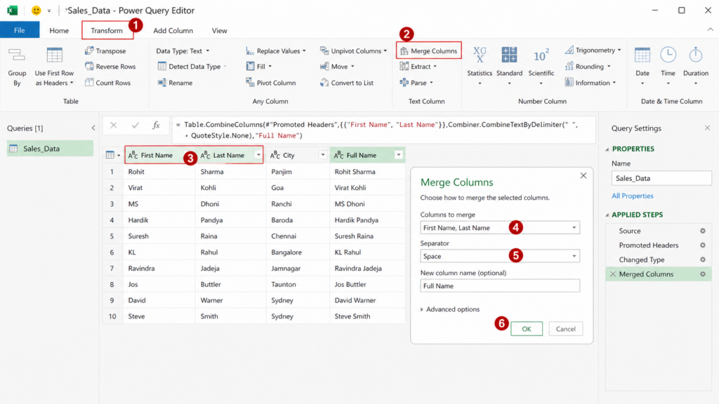Open the Time column icon
Image resolution: width=719 pixels, height=404 pixels.
click(x=668, y=55)
